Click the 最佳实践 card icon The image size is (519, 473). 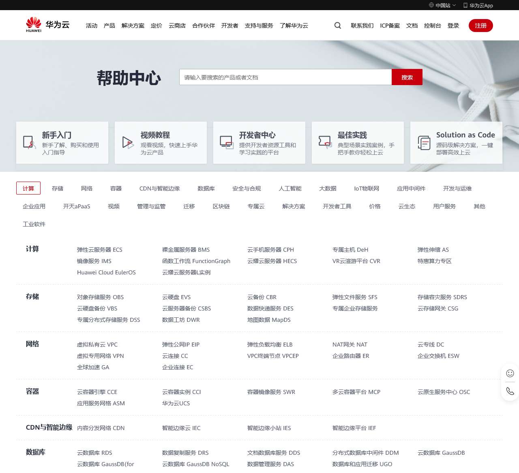[325, 142]
